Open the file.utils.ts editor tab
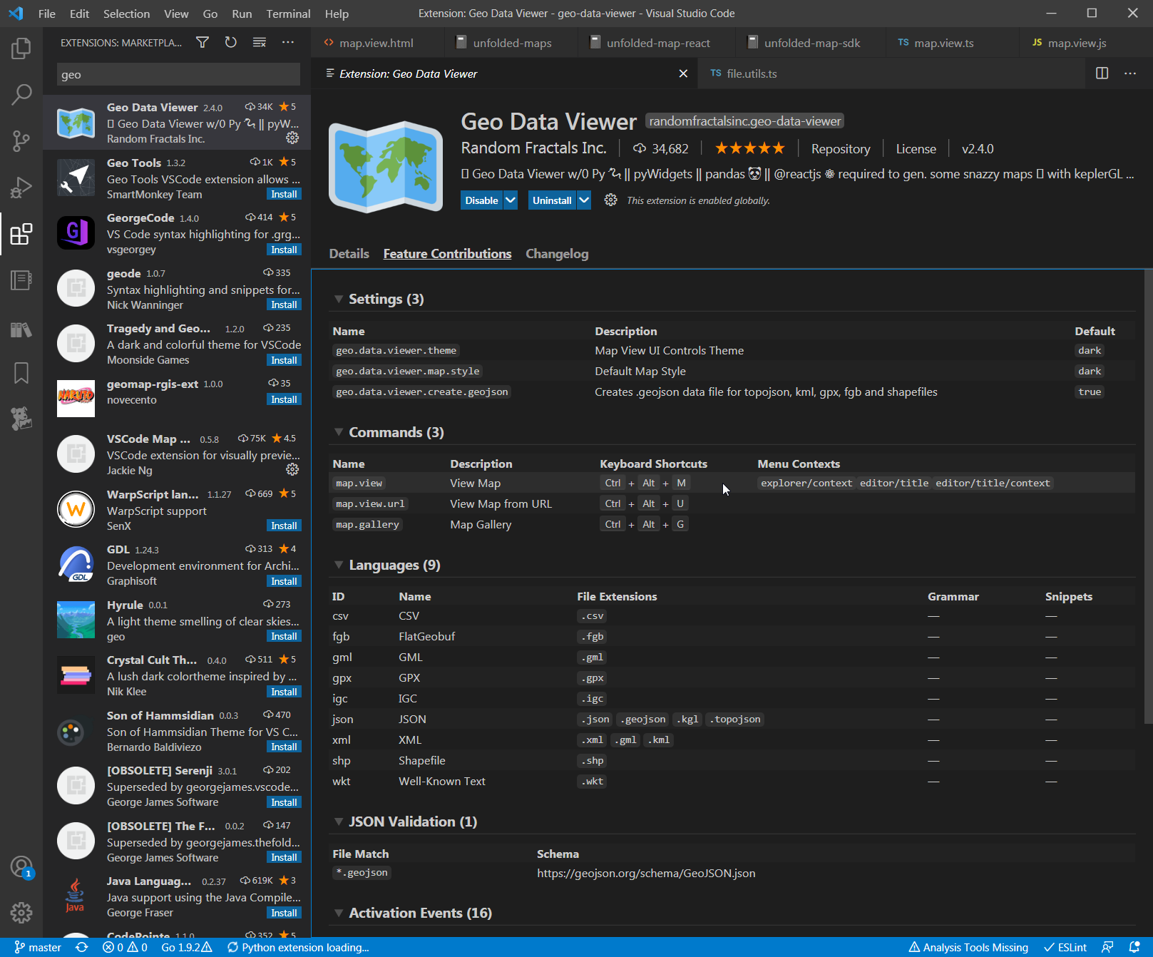The height and width of the screenshot is (957, 1153). 752,73
